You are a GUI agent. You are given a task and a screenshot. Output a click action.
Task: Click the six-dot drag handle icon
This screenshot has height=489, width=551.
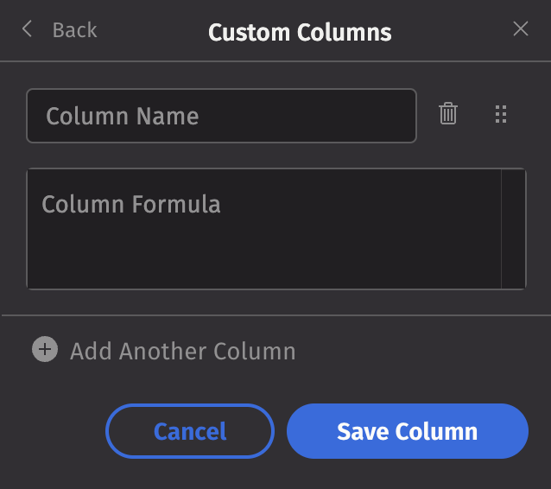click(499, 114)
